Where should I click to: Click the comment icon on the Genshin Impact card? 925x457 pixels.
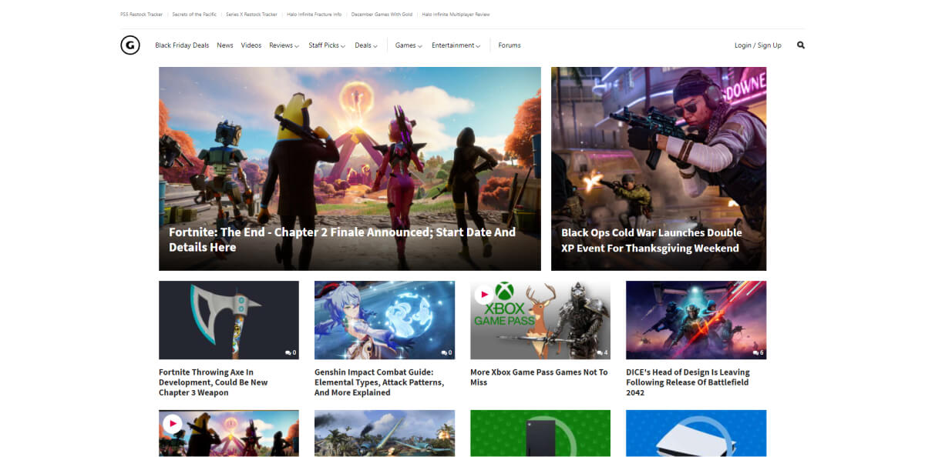pyautogui.click(x=445, y=352)
